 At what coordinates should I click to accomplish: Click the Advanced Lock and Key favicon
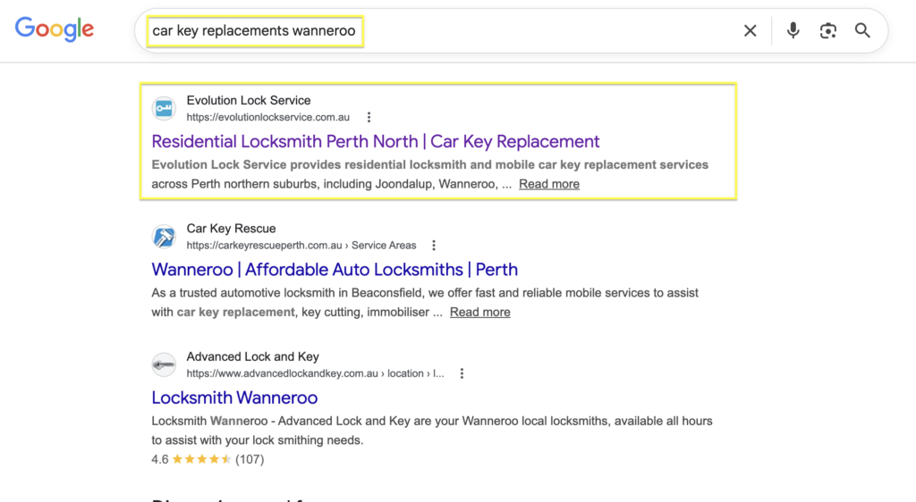[165, 365]
